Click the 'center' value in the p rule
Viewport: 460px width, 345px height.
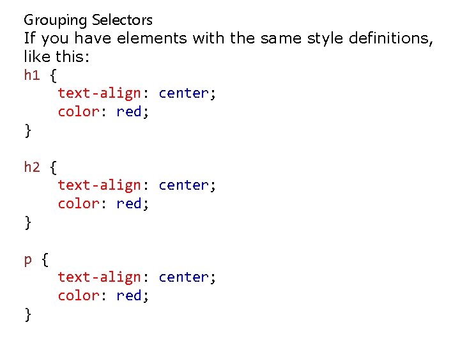tap(183, 278)
